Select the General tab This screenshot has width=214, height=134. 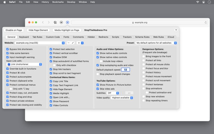pos(11,37)
